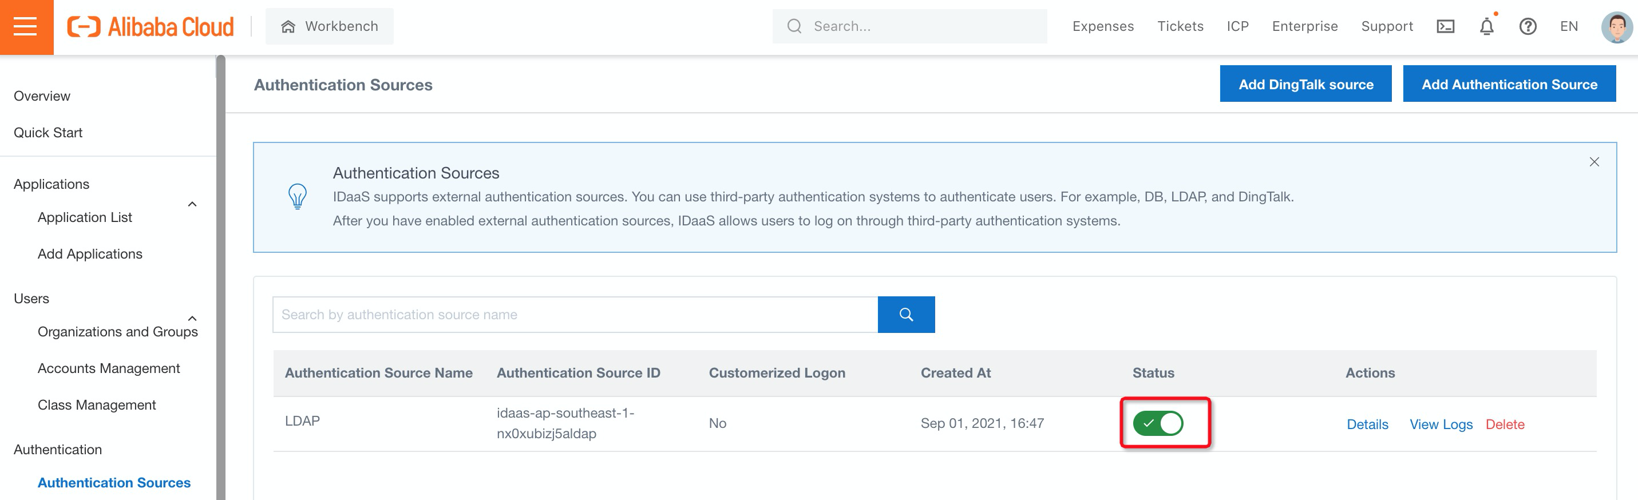Screen dimensions: 1638x500
Task: Delete the LDAP authentication source
Action: coord(1505,424)
